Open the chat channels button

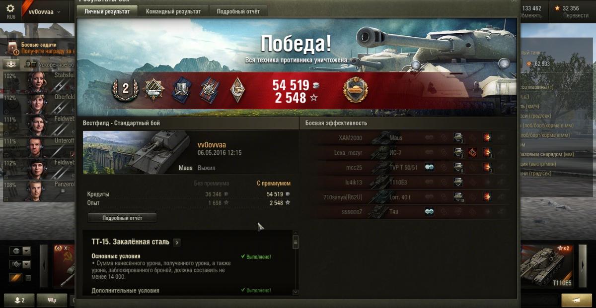(51, 300)
